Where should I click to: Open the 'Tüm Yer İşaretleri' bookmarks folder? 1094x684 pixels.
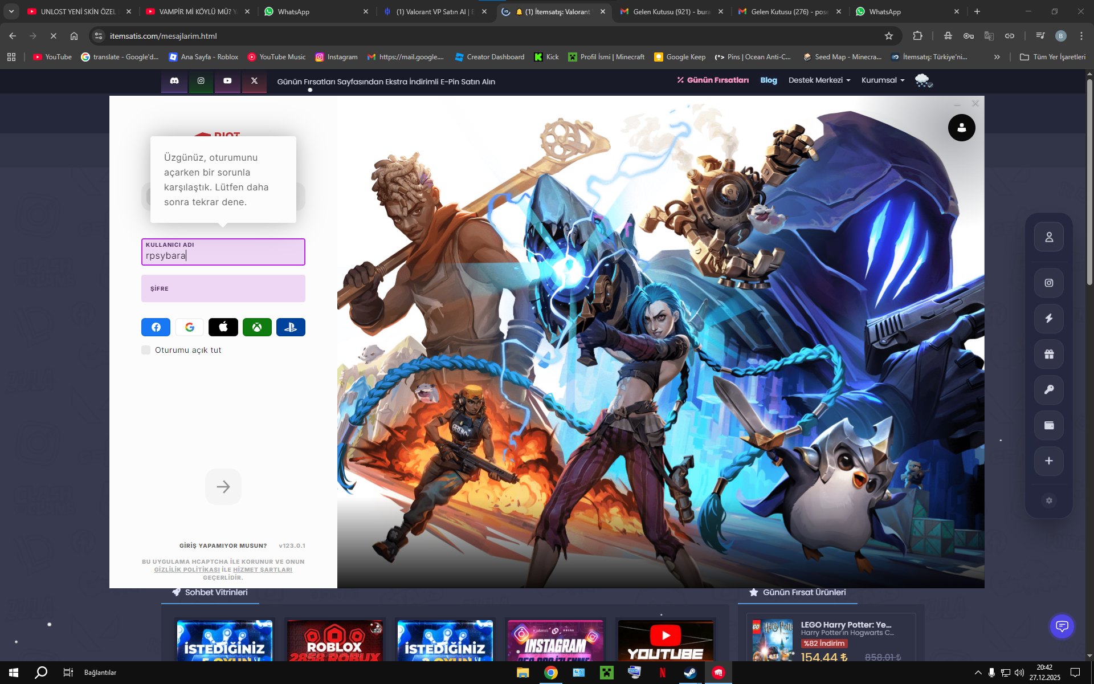coord(1052,57)
